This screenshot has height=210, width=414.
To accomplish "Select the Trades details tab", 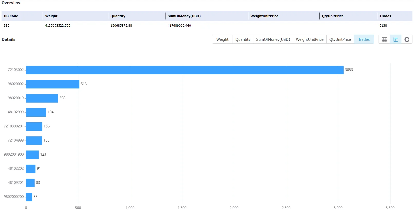I will (x=364, y=39).
